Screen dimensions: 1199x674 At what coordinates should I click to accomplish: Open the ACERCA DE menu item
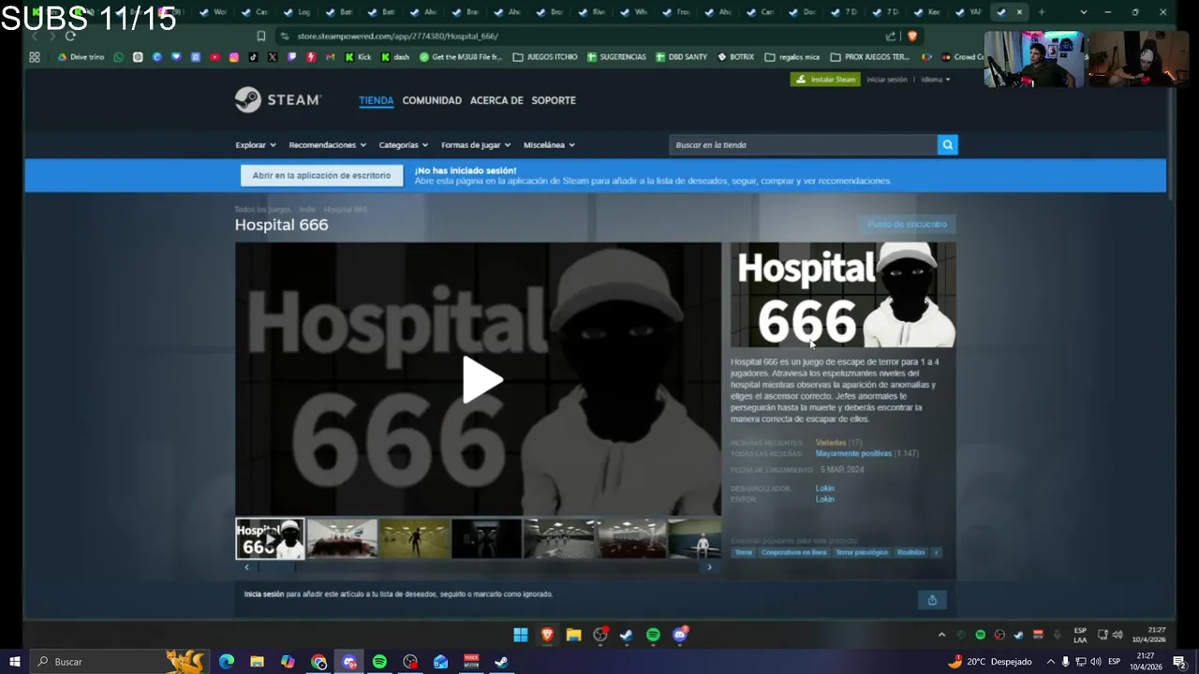496,100
